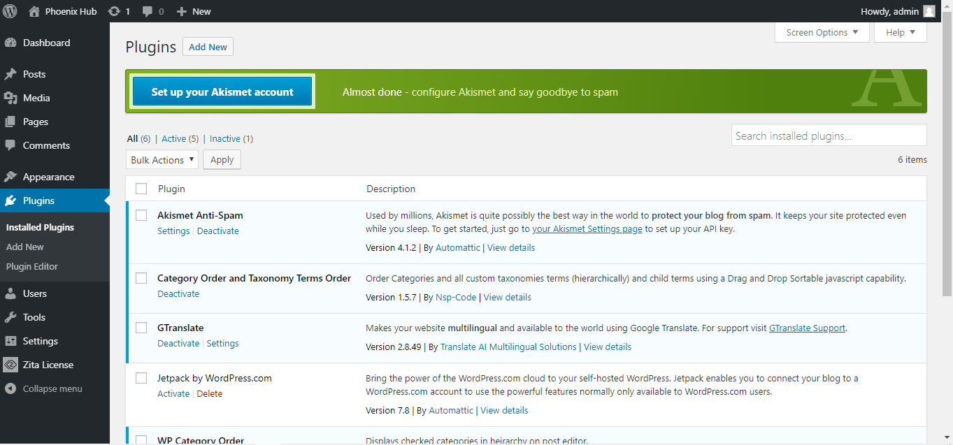This screenshot has width=953, height=445.
Task: Check the Akismet Anti-Spam checkbox
Action: pyautogui.click(x=141, y=215)
